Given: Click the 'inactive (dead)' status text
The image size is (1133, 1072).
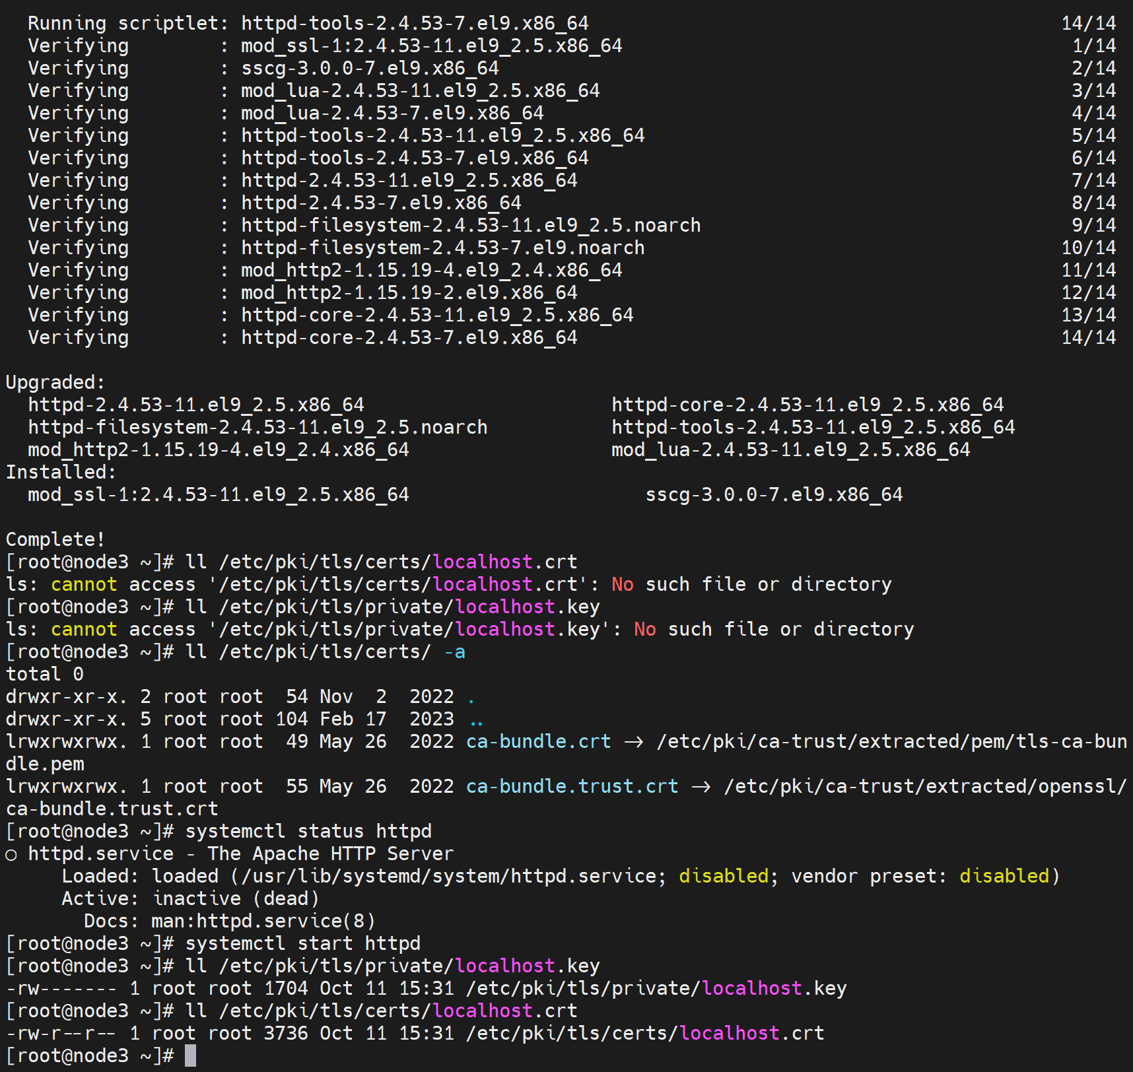Looking at the screenshot, I should pos(236,898).
